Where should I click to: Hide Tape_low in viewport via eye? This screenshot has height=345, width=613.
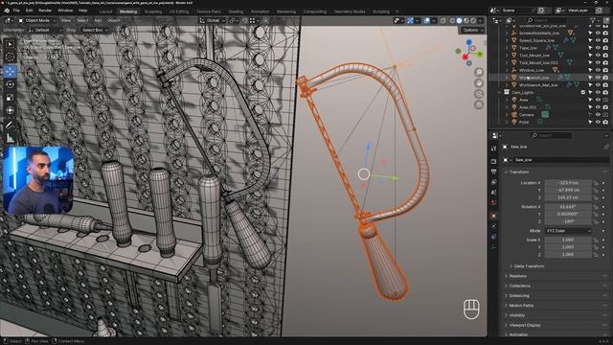click(598, 48)
